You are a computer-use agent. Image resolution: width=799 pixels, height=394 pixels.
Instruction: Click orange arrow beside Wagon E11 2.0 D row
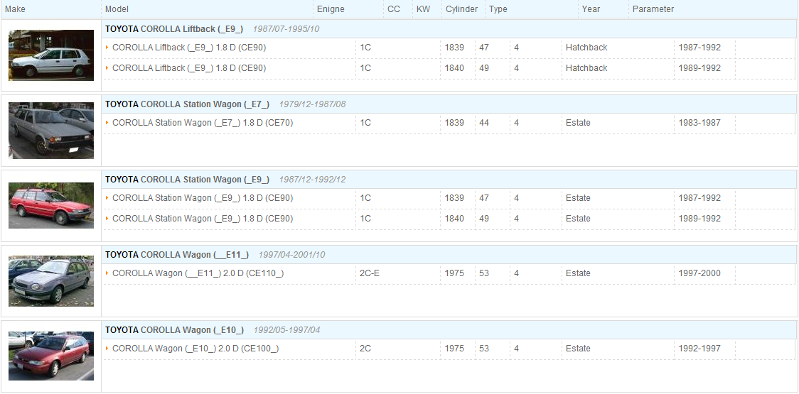107,273
